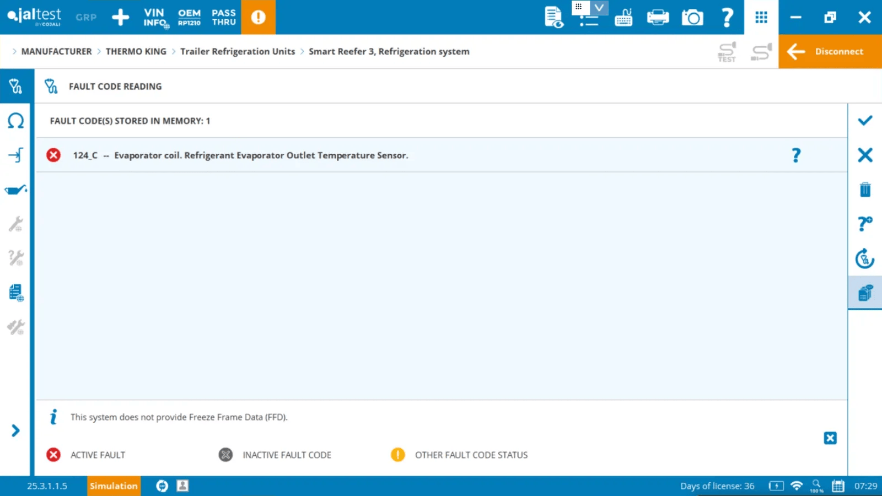Expand the left sidebar with chevron
The height and width of the screenshot is (496, 882).
[x=15, y=430]
